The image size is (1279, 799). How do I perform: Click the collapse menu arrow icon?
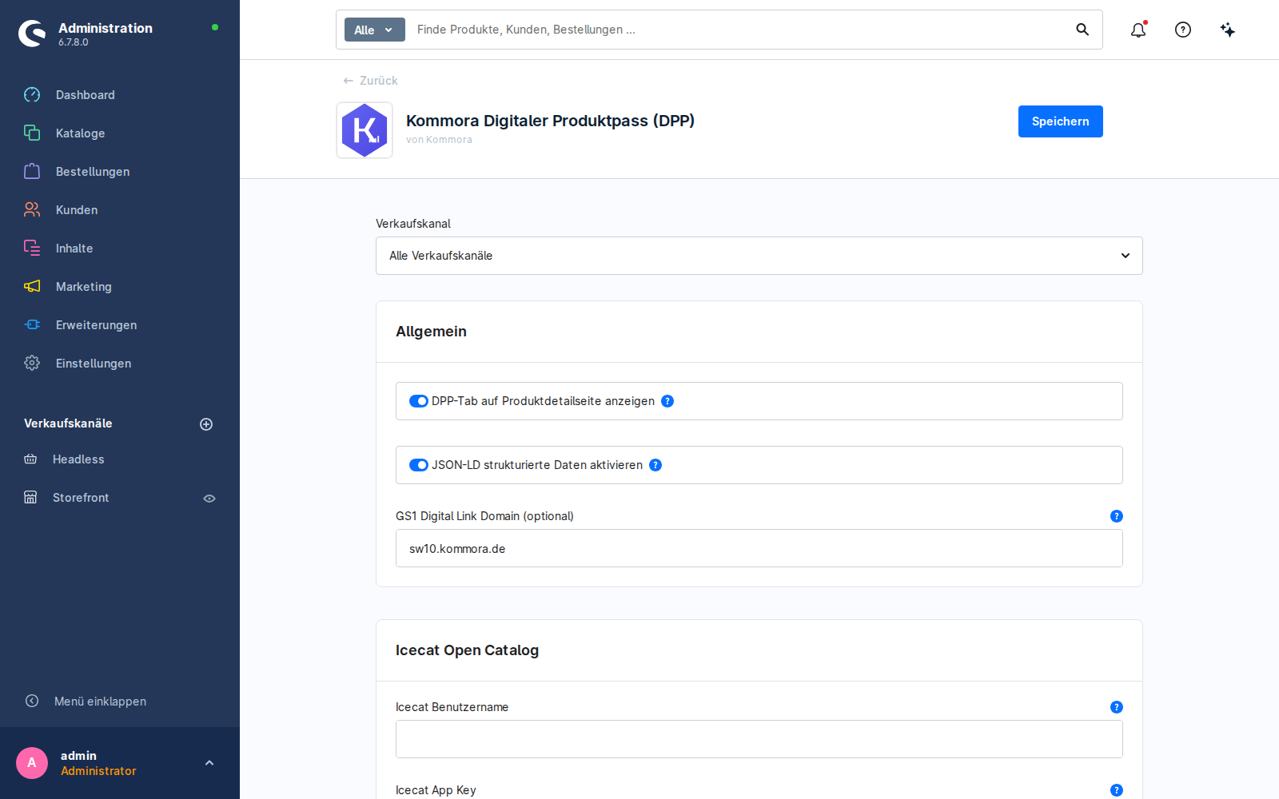pos(32,701)
